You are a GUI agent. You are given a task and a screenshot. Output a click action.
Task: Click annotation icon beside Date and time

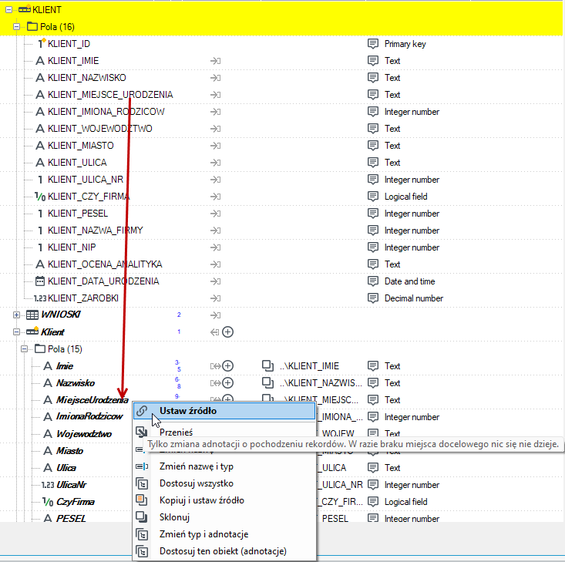pos(373,281)
